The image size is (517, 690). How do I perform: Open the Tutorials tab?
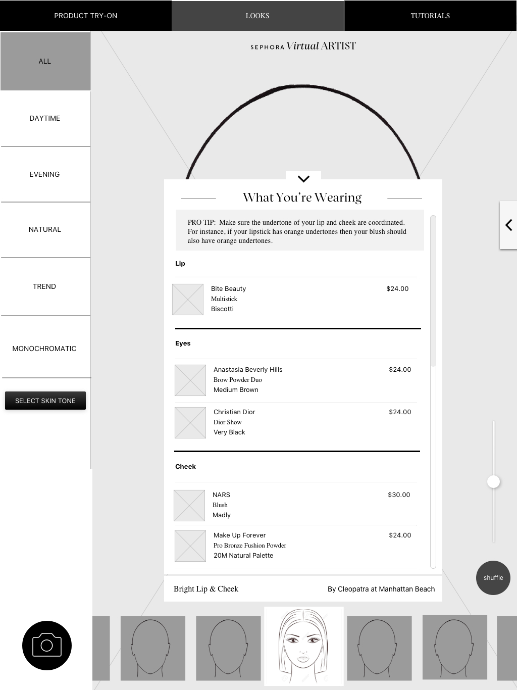(431, 16)
